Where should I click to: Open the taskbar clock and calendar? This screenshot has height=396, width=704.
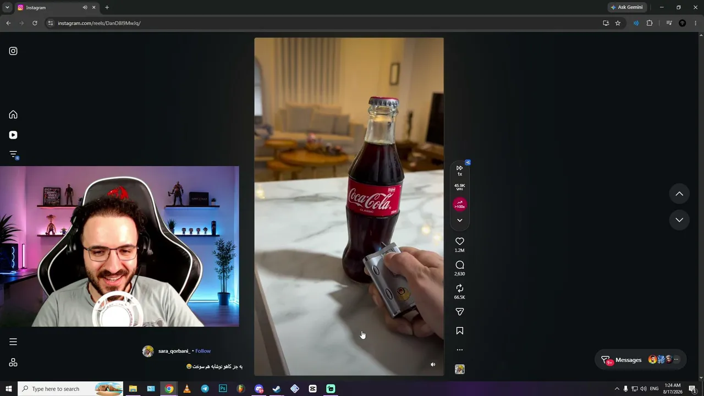tap(673, 389)
